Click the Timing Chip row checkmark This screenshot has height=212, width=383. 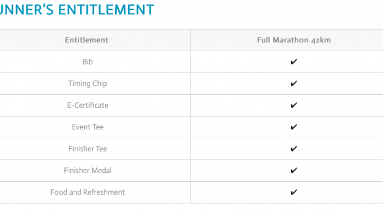pos(294,83)
